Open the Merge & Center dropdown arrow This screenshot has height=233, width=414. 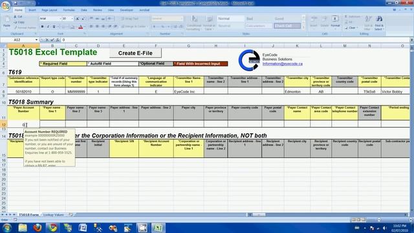click(x=147, y=27)
